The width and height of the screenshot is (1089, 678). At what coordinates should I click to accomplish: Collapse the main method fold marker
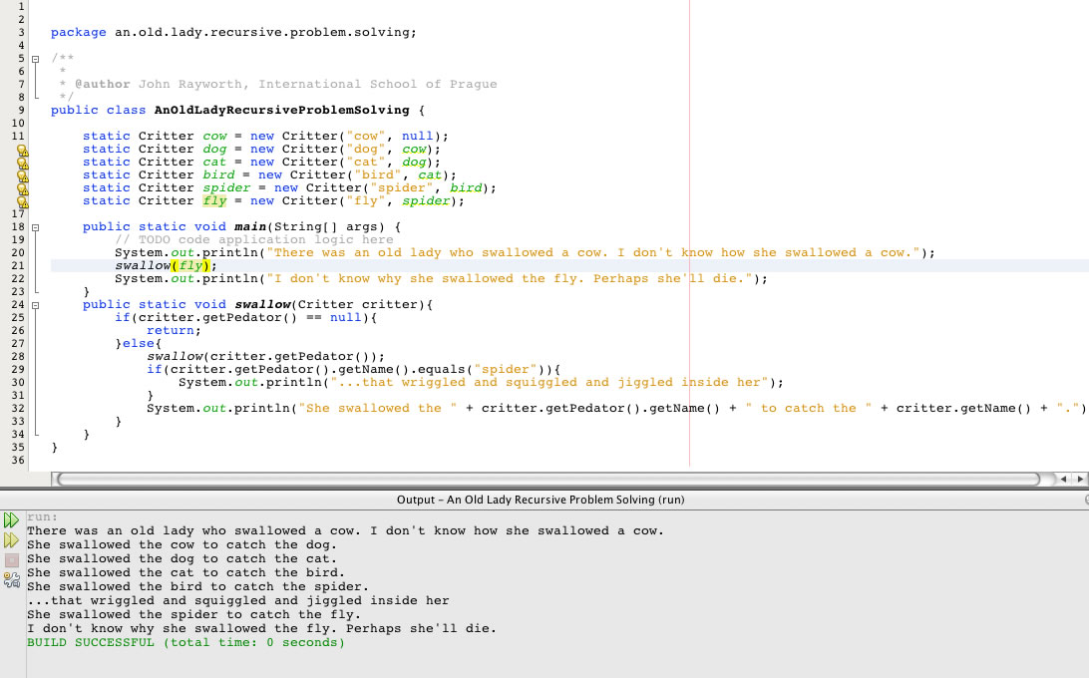(x=35, y=227)
